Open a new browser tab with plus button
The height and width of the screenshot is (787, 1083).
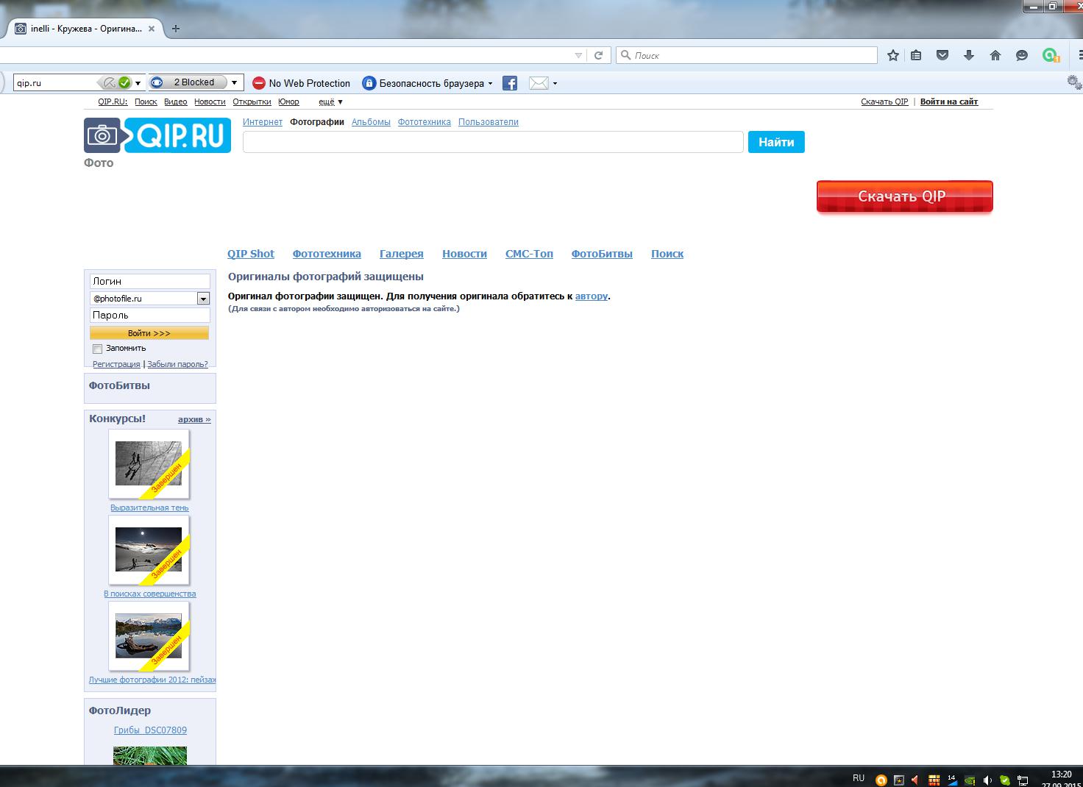click(176, 29)
